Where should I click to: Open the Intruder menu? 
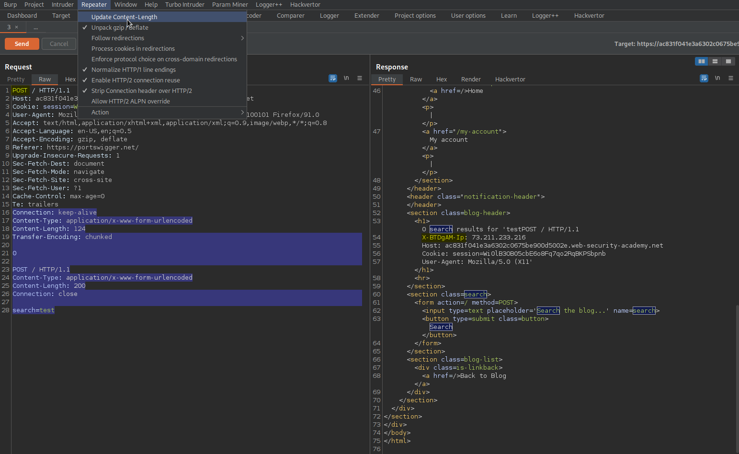63,4
